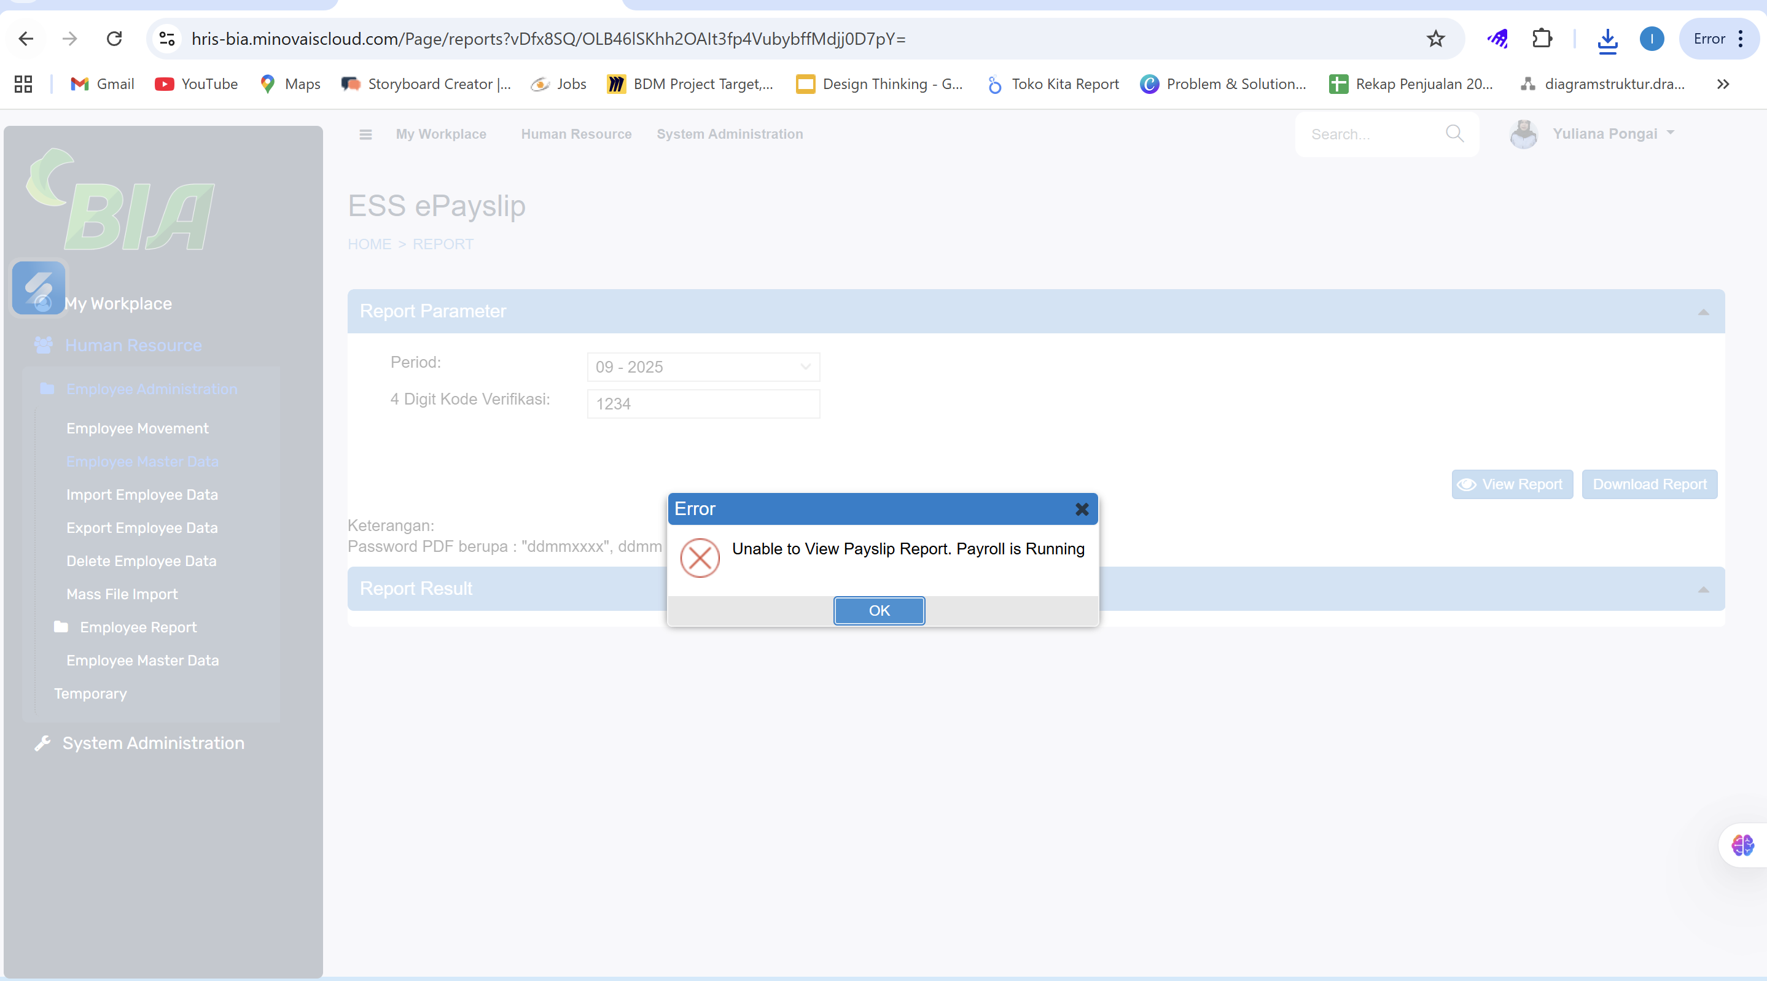Image resolution: width=1767 pixels, height=981 pixels.
Task: Click OK in the Error dialog
Action: pyautogui.click(x=879, y=610)
